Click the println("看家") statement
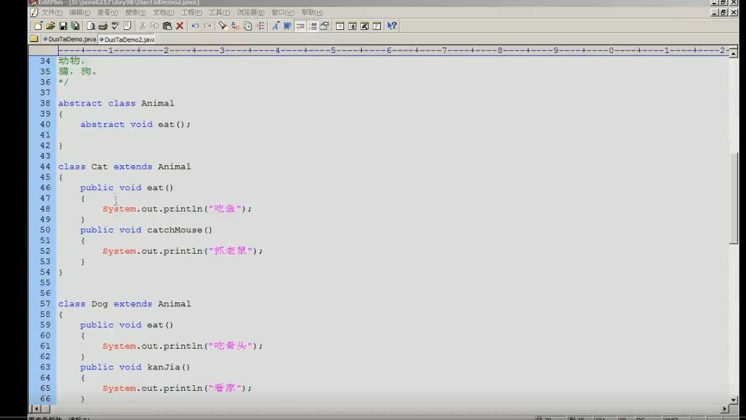 tap(177, 388)
